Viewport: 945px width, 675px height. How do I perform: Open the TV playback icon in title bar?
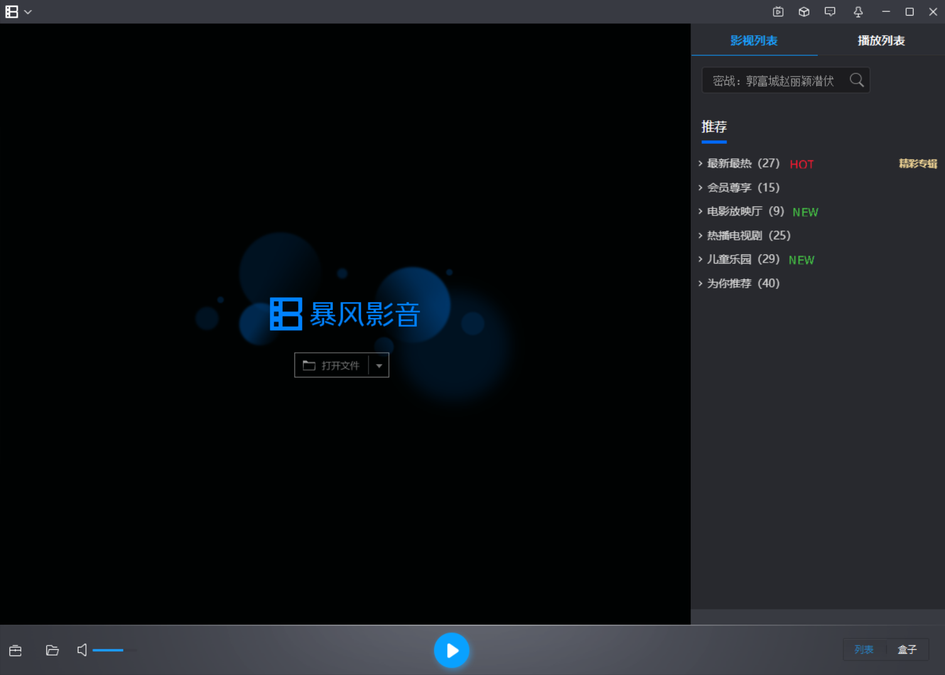point(778,12)
